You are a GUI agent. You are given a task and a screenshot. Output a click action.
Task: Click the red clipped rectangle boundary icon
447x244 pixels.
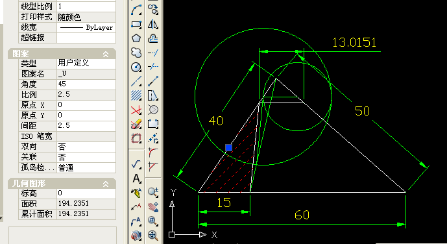pyautogui.click(x=136, y=138)
